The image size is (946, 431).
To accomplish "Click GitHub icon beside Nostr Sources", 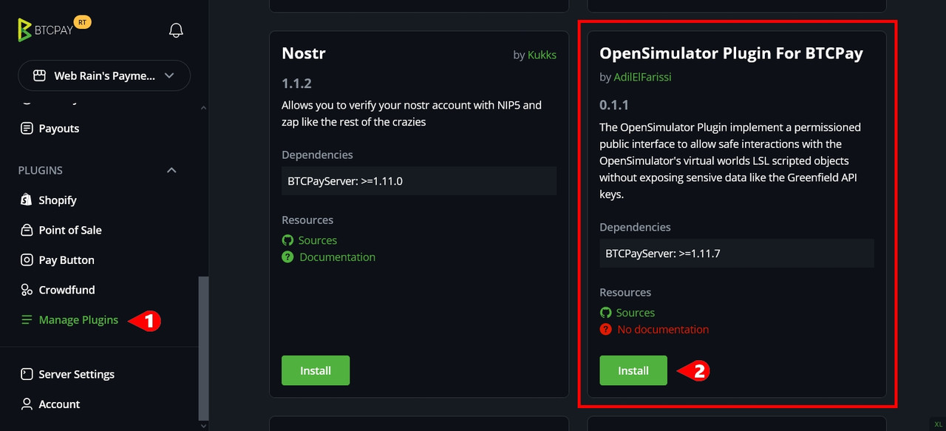I will [287, 240].
